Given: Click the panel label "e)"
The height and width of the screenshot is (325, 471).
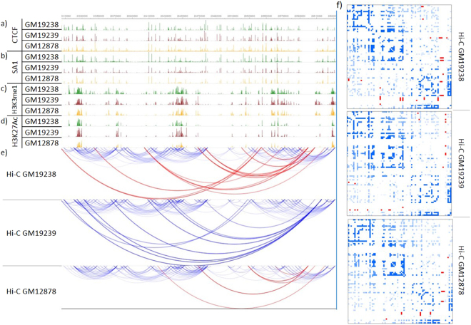Looking at the screenshot, I should [x=4, y=153].
